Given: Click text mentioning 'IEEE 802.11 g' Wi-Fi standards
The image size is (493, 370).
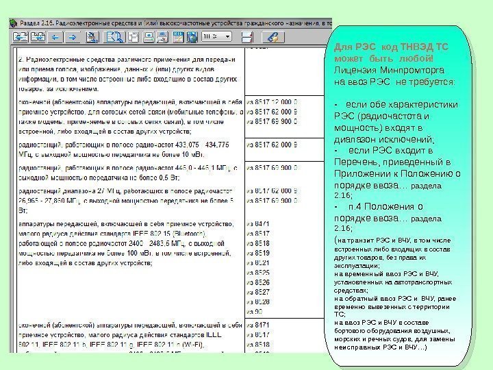Looking at the screenshot, I should coord(112,345).
